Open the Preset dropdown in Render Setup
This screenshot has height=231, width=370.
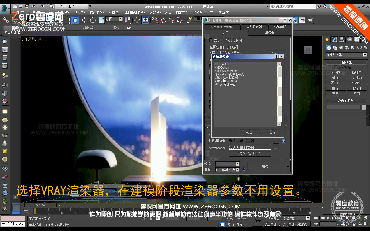[227, 164]
